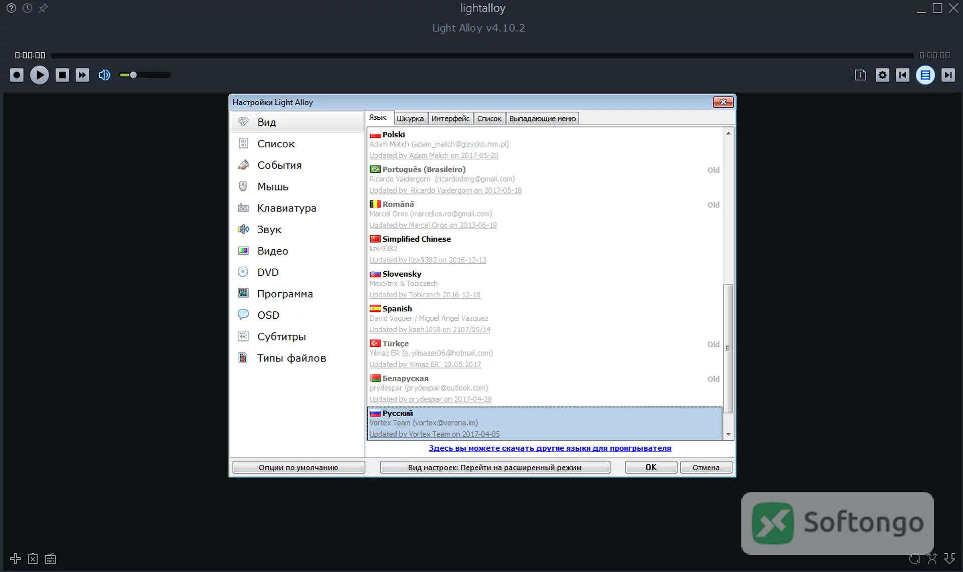963x572 pixels.
Task: Skip to the next track
Action: pyautogui.click(x=948, y=75)
